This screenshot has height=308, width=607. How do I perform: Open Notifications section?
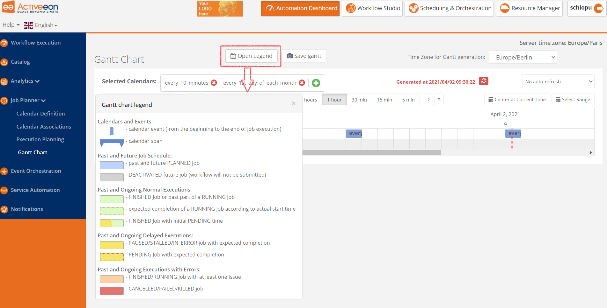(x=27, y=209)
